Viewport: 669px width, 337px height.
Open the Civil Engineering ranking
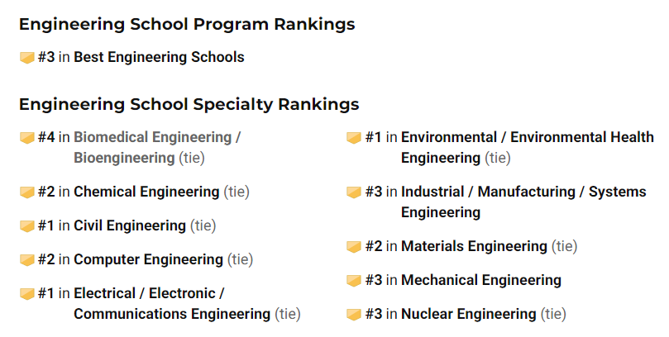pos(130,226)
